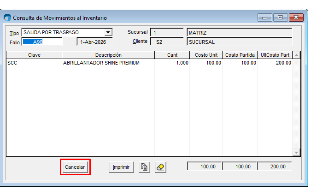
Task: Focus the Folio field showing A96
Action: tap(42, 42)
